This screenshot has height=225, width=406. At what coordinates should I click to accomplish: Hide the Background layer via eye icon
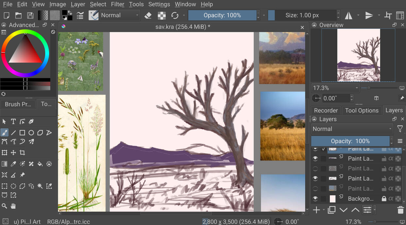pyautogui.click(x=315, y=199)
